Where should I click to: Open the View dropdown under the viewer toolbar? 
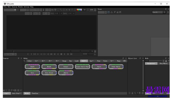(x=37, y=13)
